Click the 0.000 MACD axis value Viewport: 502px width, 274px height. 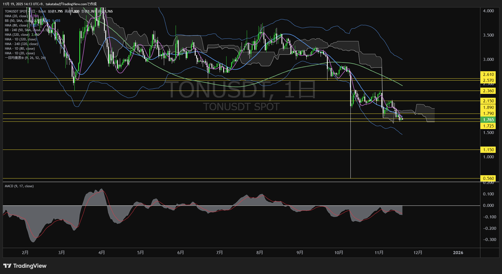pyautogui.click(x=488, y=205)
